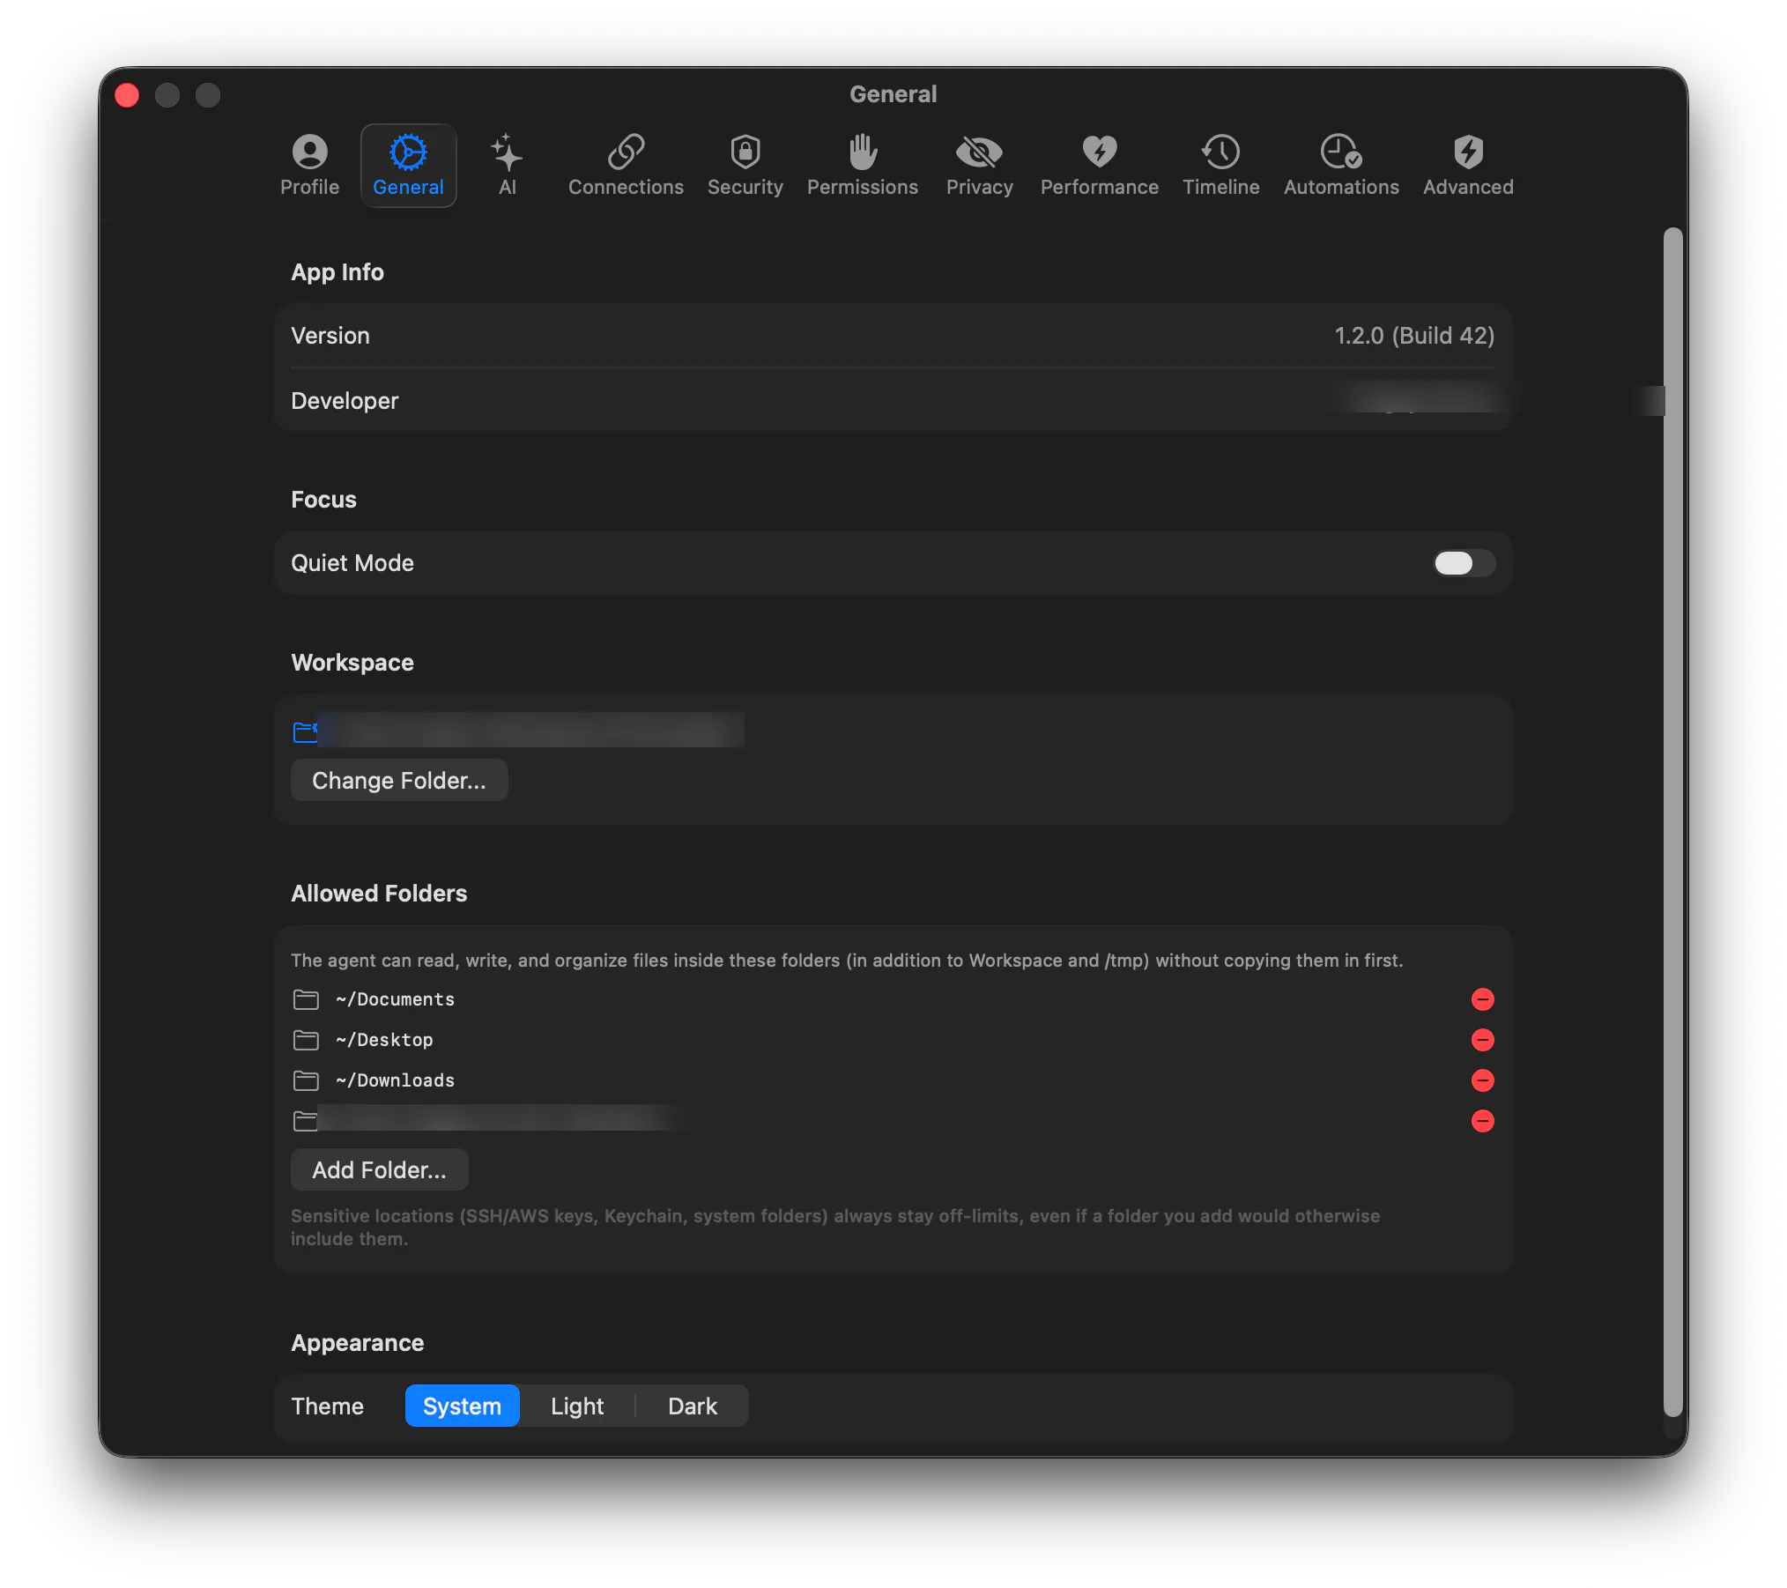This screenshot has height=1588, width=1787.
Task: Open the Profile settings tab
Action: (x=309, y=166)
